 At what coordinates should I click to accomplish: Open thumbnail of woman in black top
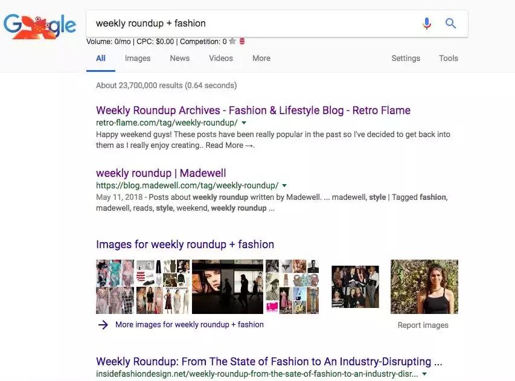[424, 287]
